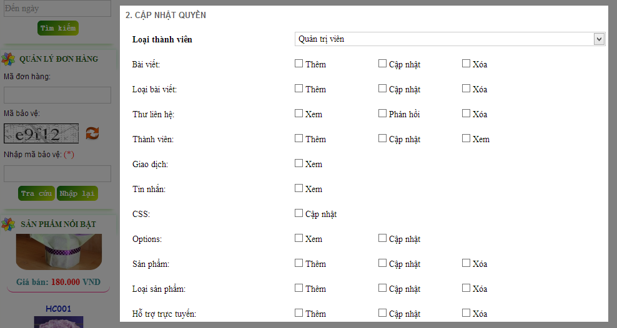
Task: Tick Cập nhật checkbox for Loại bài viết
Action: (382, 89)
